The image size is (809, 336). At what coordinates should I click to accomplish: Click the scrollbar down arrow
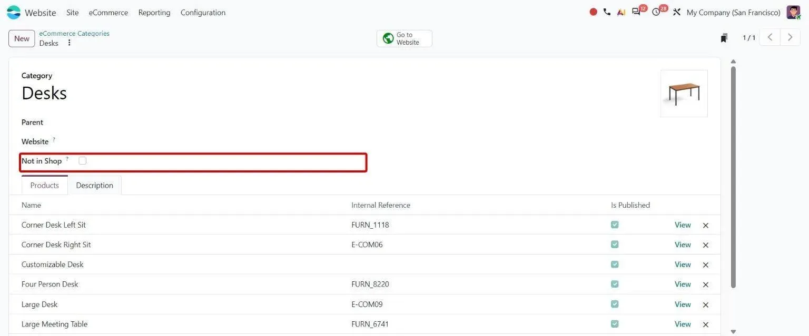pyautogui.click(x=733, y=332)
